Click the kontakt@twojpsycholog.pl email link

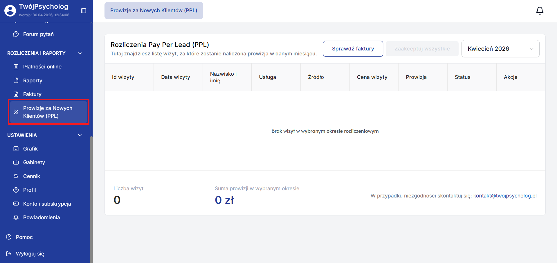click(505, 196)
